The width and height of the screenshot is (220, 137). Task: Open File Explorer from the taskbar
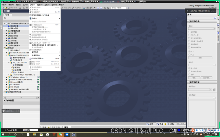click(35, 134)
